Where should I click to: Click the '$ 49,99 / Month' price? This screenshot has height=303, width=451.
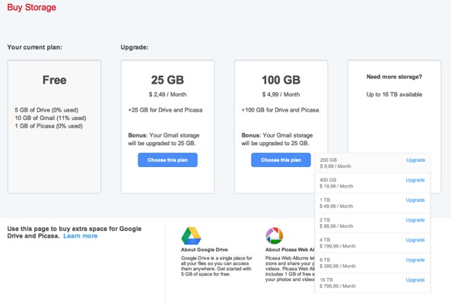[x=336, y=207]
